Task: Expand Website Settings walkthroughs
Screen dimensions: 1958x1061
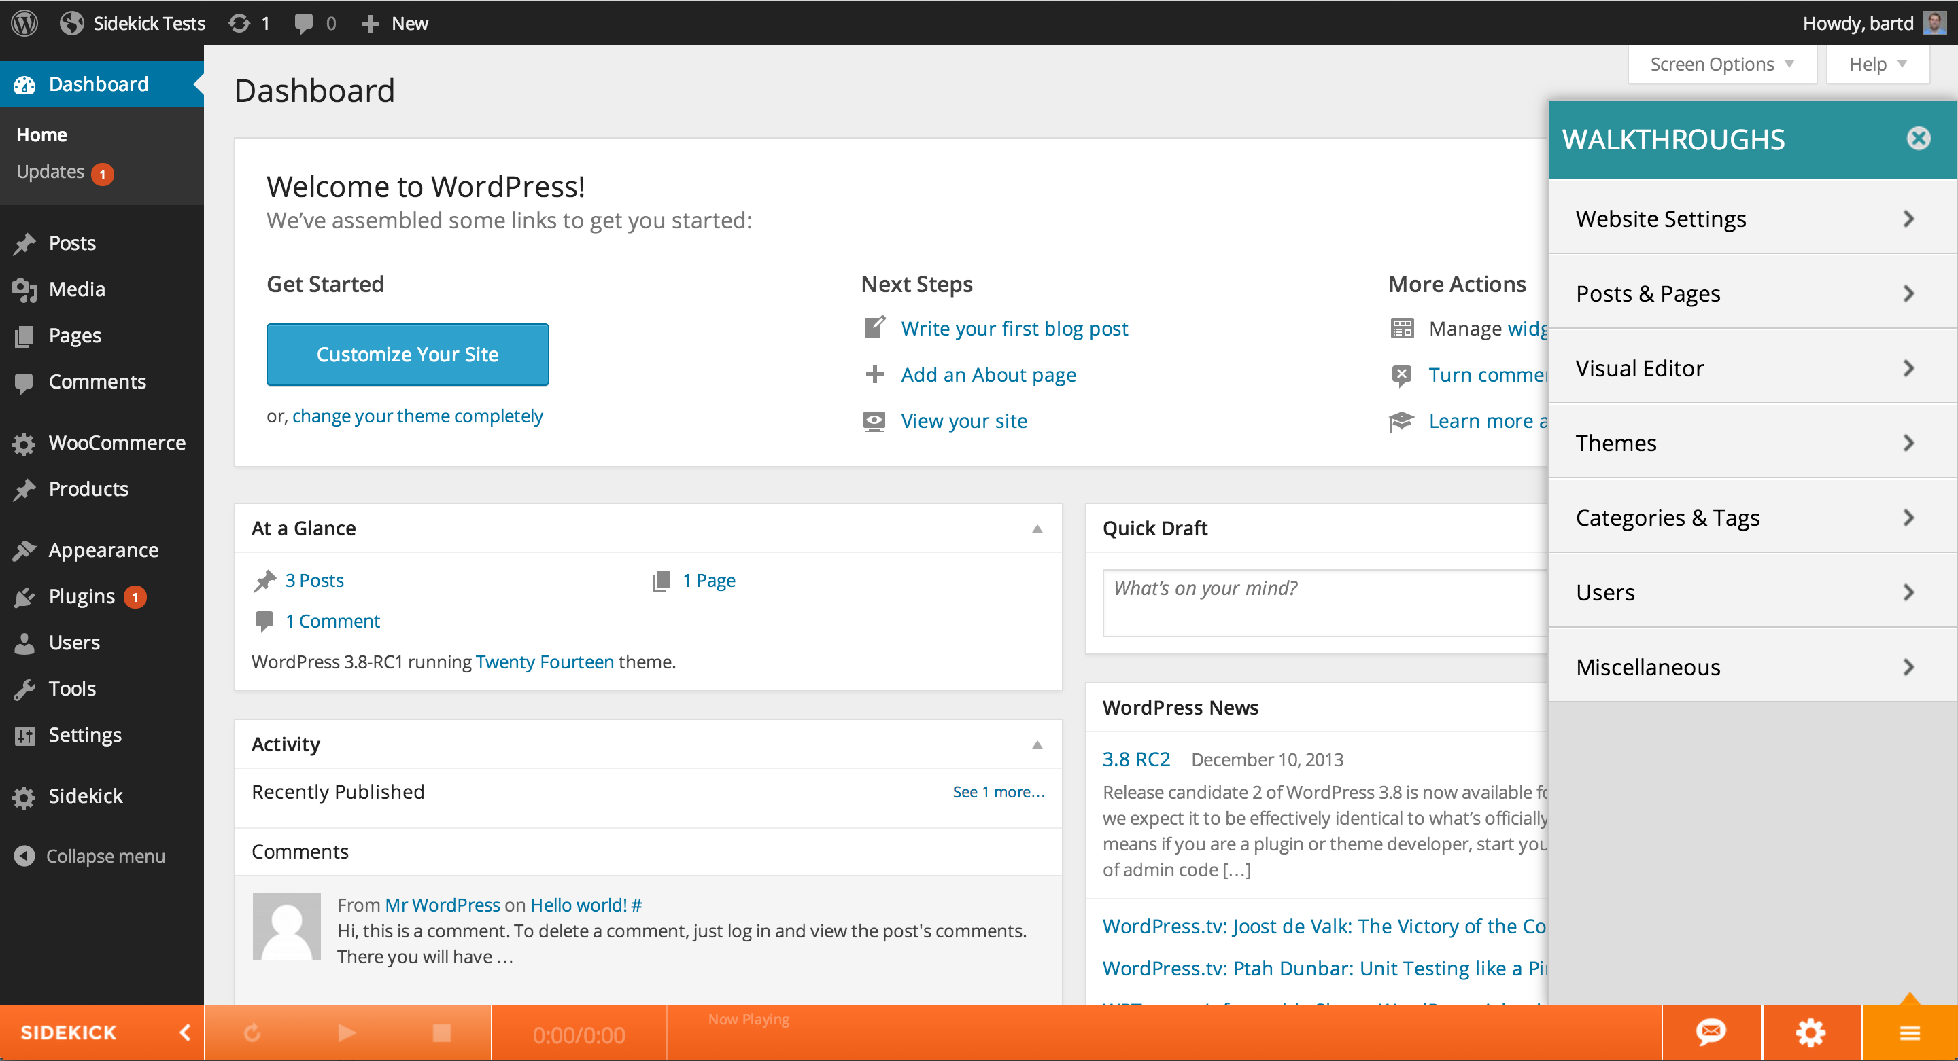Action: point(1753,219)
